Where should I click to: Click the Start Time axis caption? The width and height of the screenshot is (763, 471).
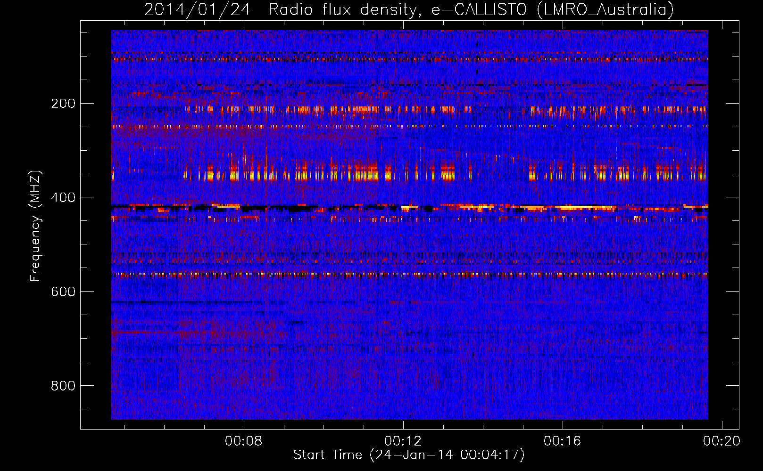point(409,455)
